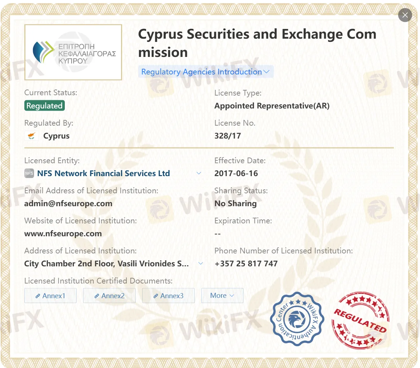The width and height of the screenshot is (420, 368).
Task: Click the website www.nfseurope.com link
Action: pos(63,233)
